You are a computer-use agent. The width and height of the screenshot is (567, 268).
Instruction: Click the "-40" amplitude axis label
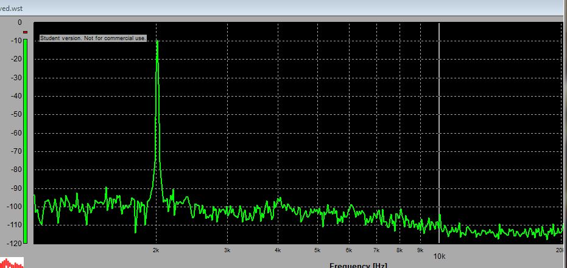point(16,96)
